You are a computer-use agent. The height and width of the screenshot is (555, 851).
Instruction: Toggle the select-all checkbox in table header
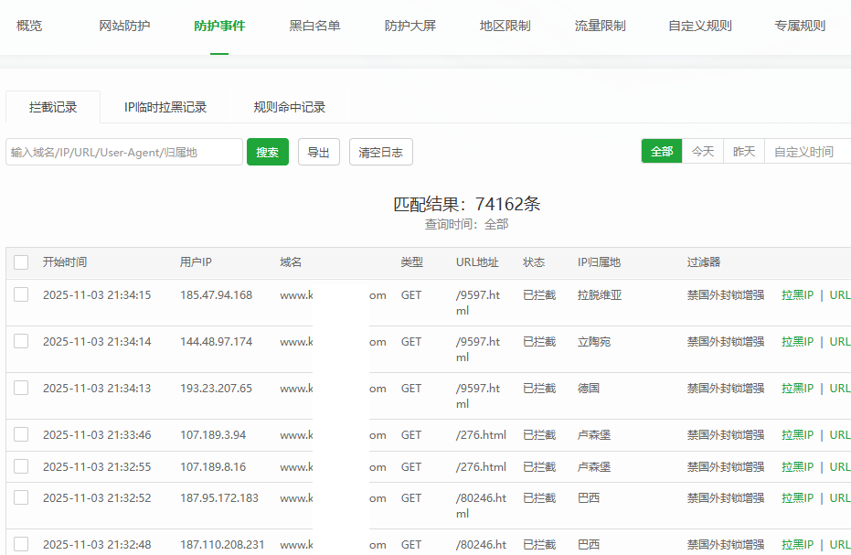[21, 262]
